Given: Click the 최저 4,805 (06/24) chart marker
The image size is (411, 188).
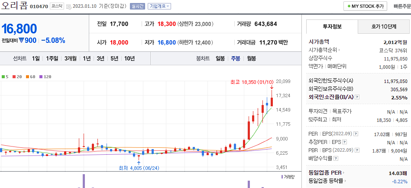Looking at the screenshot, I should click(139, 168).
